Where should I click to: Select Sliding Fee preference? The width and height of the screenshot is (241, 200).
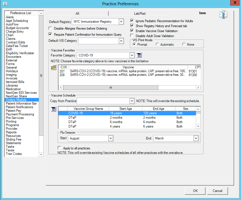pyautogui.click(x=14, y=139)
